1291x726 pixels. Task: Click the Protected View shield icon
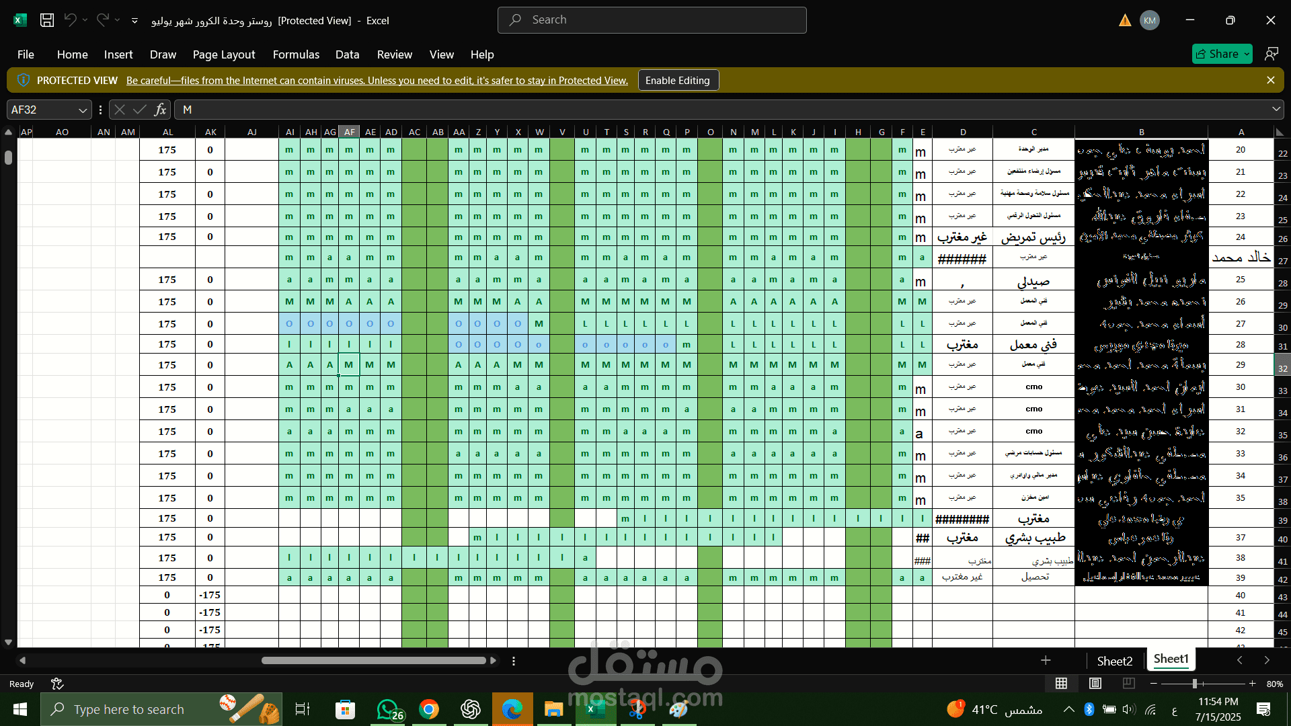click(x=23, y=80)
